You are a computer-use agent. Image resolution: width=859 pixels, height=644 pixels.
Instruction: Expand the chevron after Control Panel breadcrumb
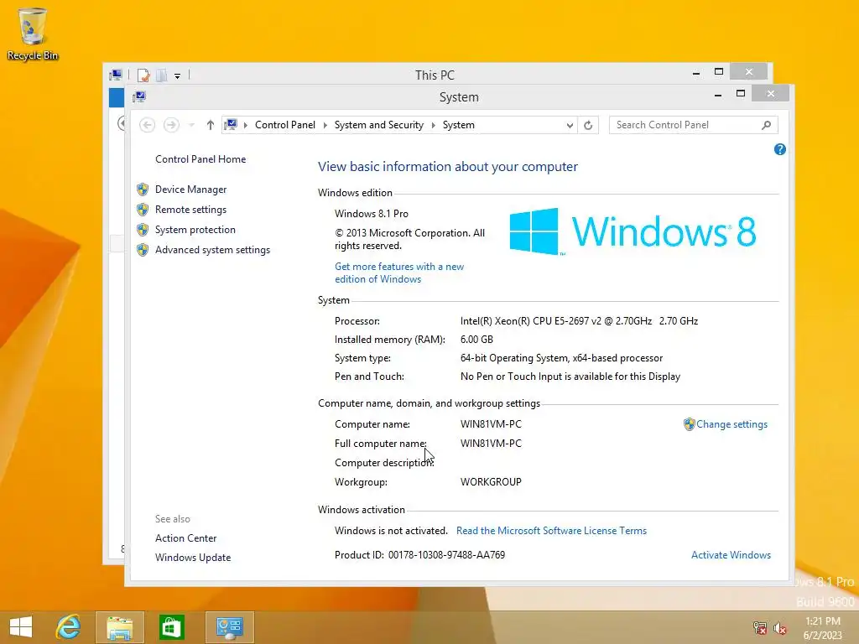325,126
